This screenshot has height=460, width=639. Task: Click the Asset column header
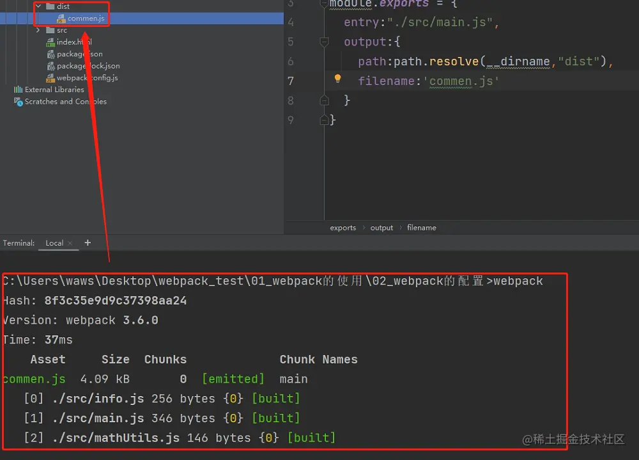point(48,360)
